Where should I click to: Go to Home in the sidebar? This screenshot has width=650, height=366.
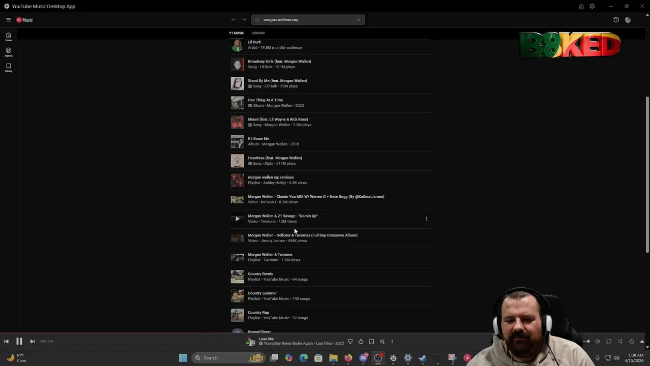(8, 37)
